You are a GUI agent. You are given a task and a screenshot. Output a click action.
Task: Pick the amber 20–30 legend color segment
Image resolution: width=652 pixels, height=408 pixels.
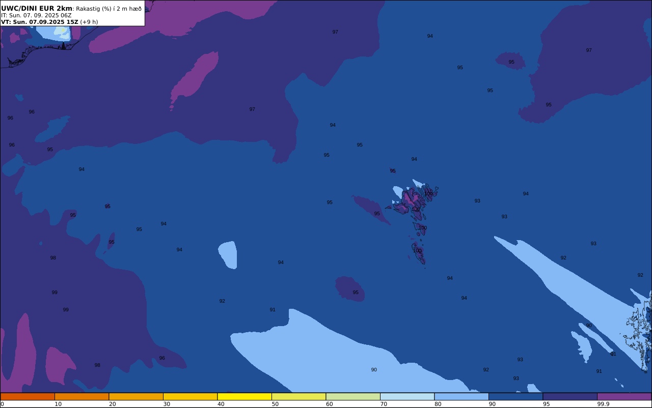[136, 396]
